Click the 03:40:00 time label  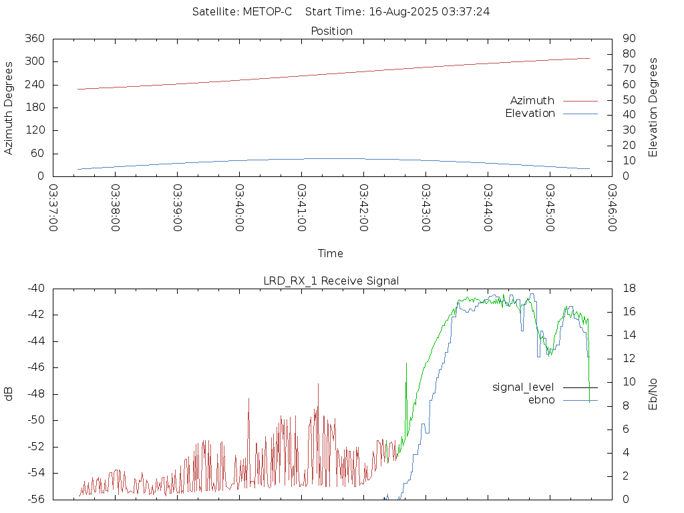click(x=240, y=208)
